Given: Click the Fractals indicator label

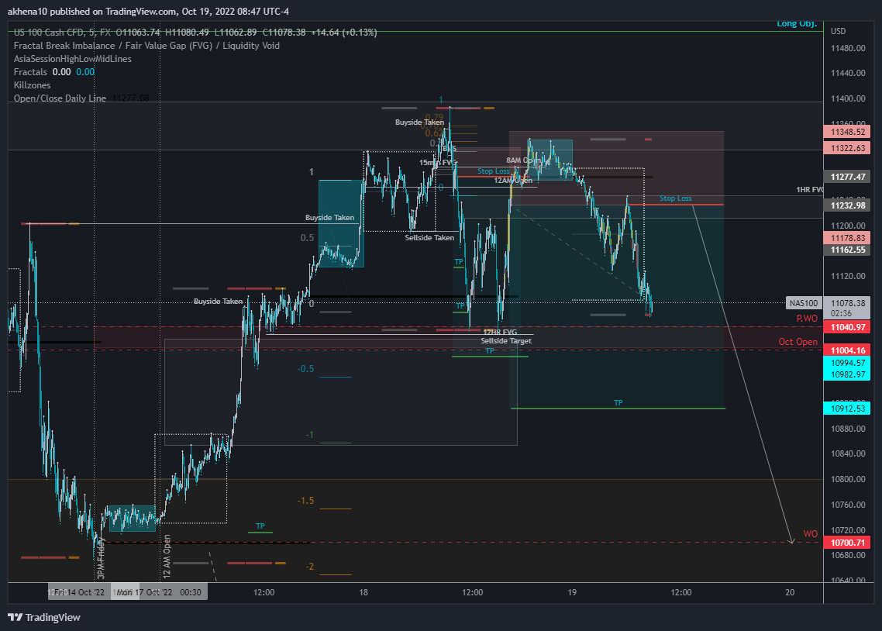Looking at the screenshot, I should (30, 72).
